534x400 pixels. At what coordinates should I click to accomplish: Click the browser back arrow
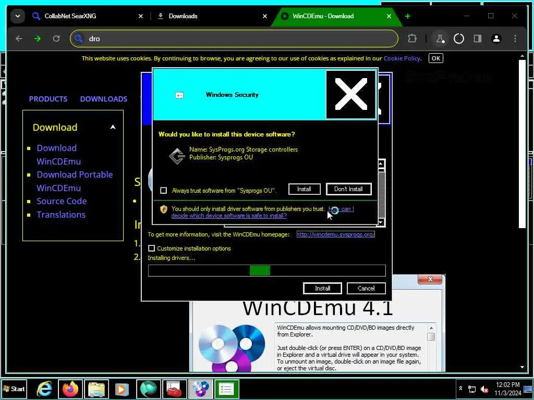(x=19, y=39)
